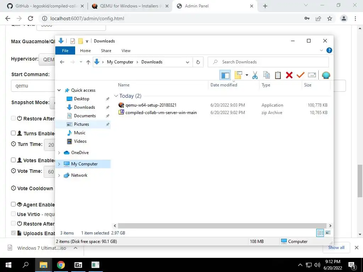
Task: Switch to details view in Explorer
Action: tap(320, 233)
